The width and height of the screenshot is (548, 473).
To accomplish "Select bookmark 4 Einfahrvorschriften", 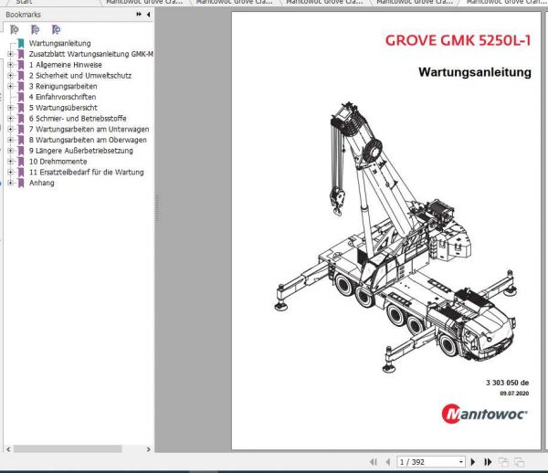I will 62,97.
